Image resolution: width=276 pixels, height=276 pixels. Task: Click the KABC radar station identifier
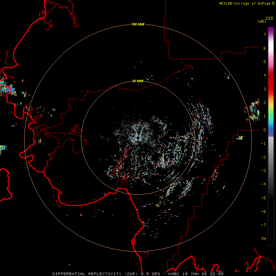tap(174, 274)
